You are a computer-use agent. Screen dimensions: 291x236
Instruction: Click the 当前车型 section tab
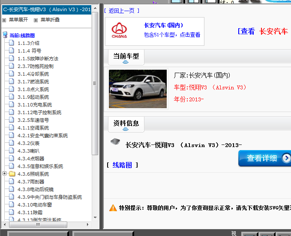(x=126, y=57)
